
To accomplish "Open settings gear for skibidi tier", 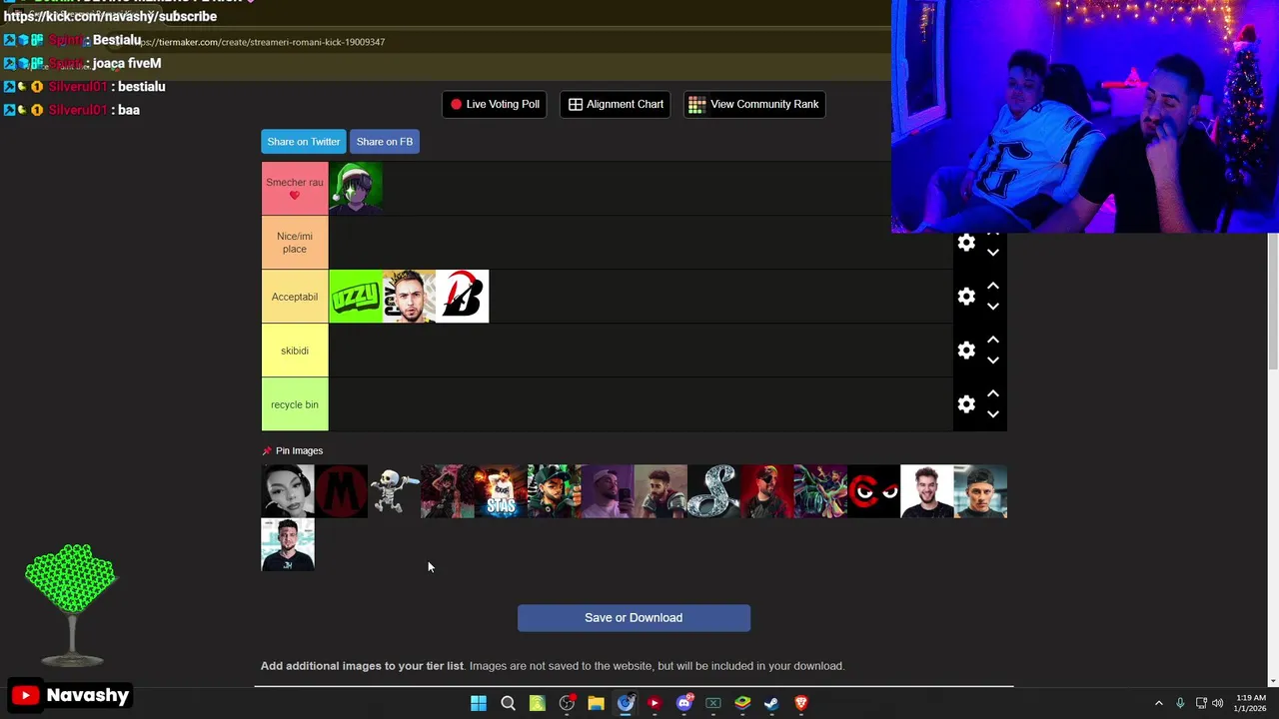I will [x=966, y=351].
